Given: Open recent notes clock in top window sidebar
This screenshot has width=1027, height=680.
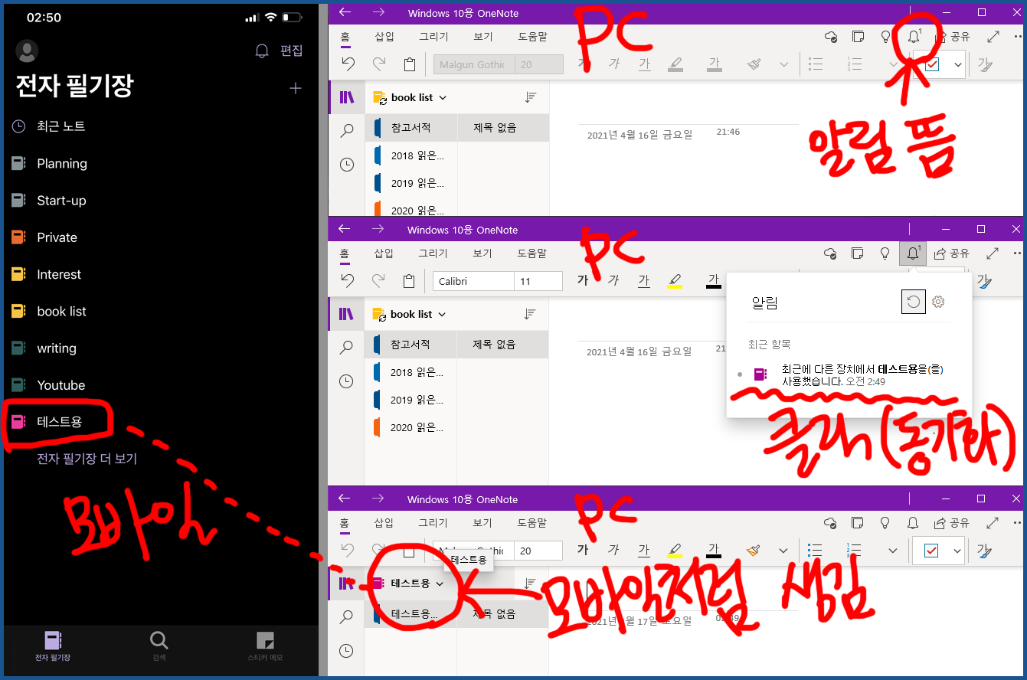Looking at the screenshot, I should click(347, 164).
